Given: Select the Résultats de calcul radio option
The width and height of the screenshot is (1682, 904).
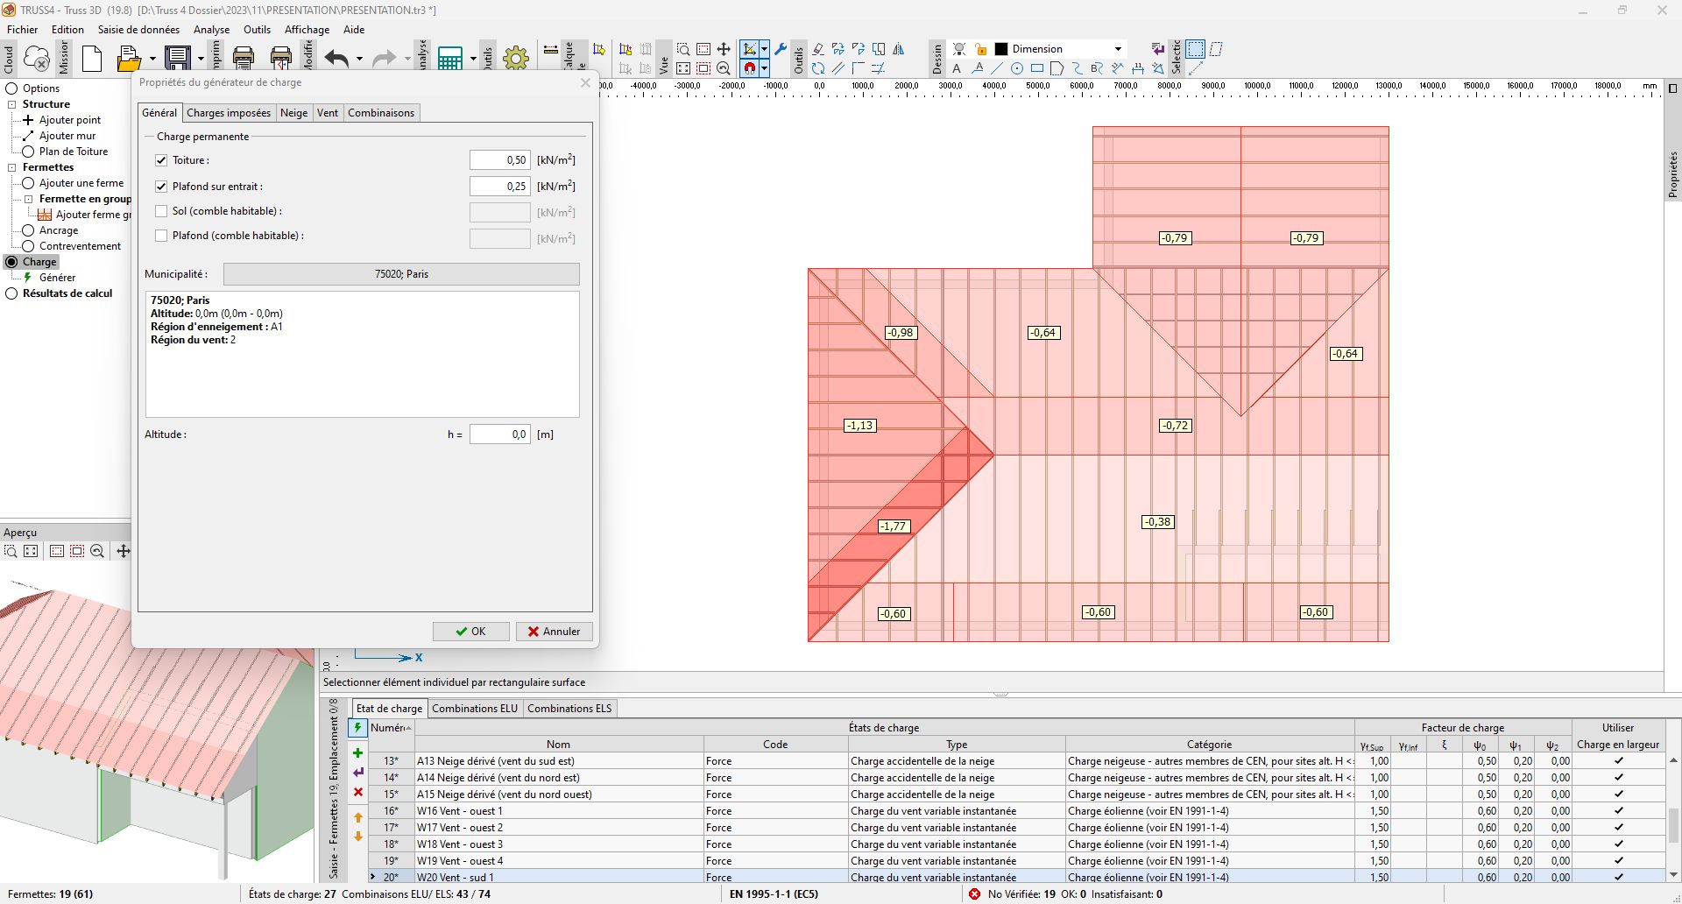Looking at the screenshot, I should click(x=11, y=293).
